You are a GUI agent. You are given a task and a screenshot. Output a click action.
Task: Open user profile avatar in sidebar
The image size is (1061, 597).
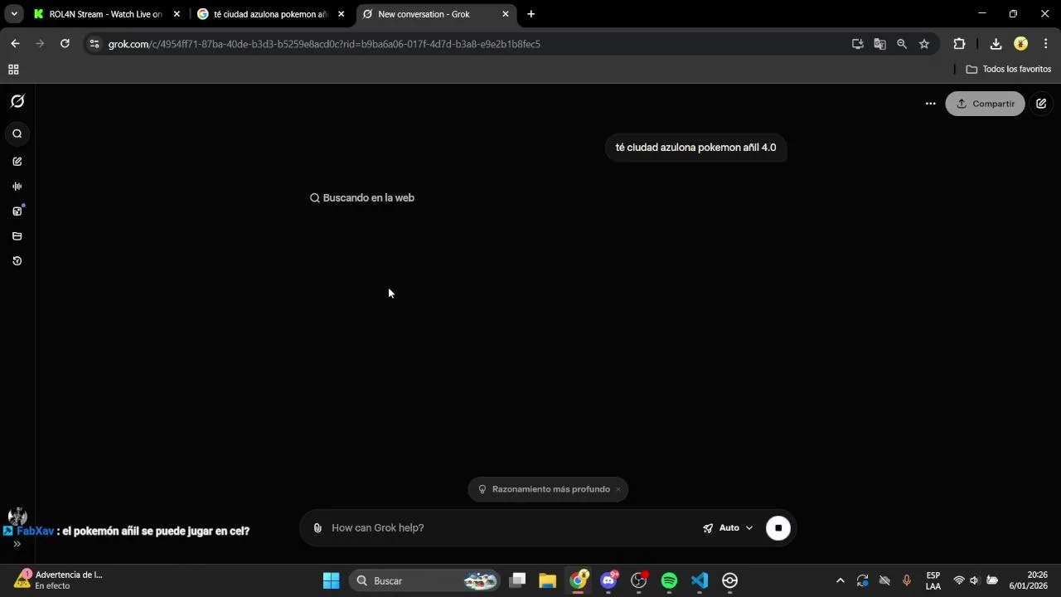[17, 517]
